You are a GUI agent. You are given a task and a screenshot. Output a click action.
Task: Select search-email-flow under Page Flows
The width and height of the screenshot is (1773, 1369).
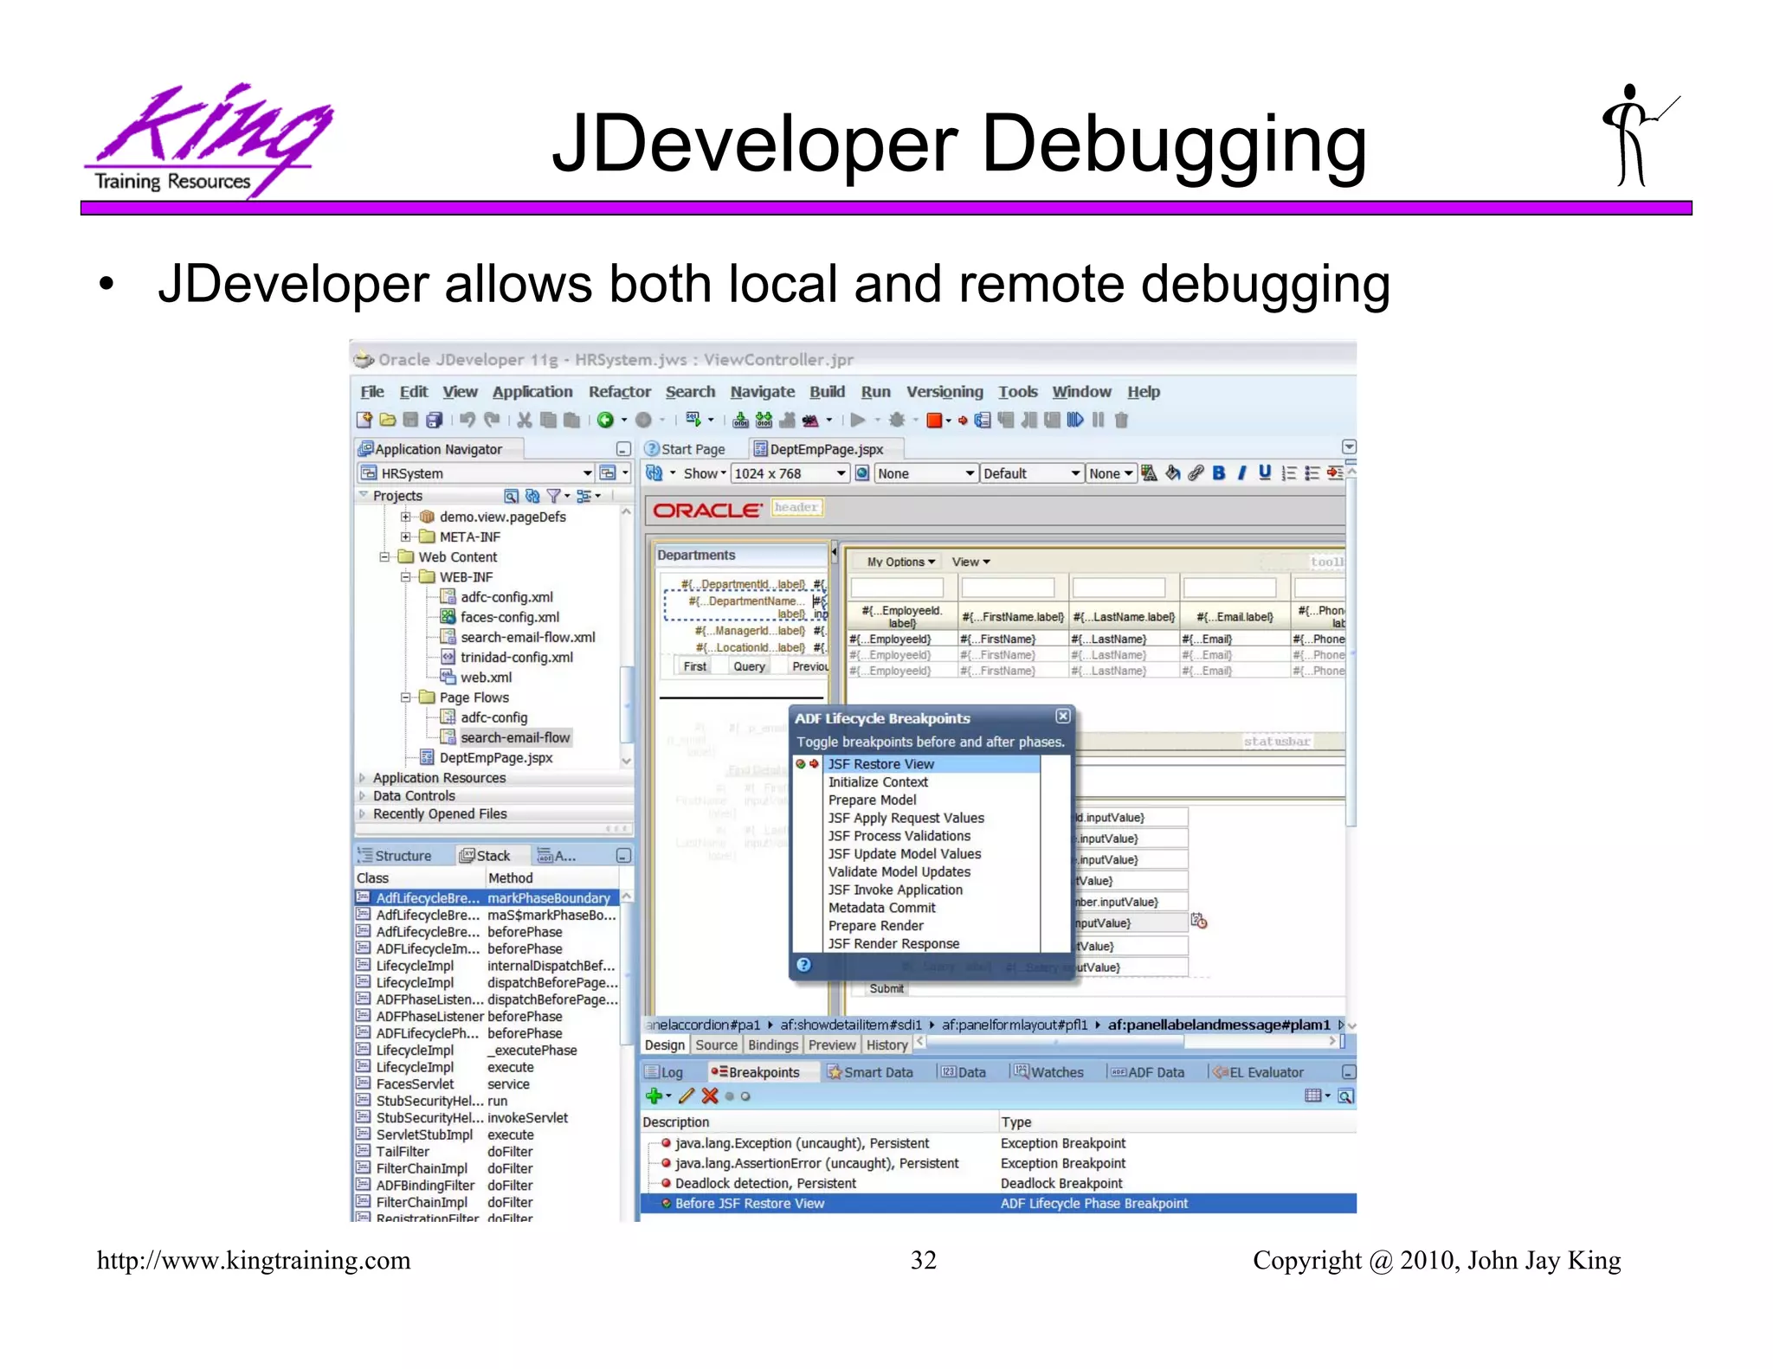[514, 737]
